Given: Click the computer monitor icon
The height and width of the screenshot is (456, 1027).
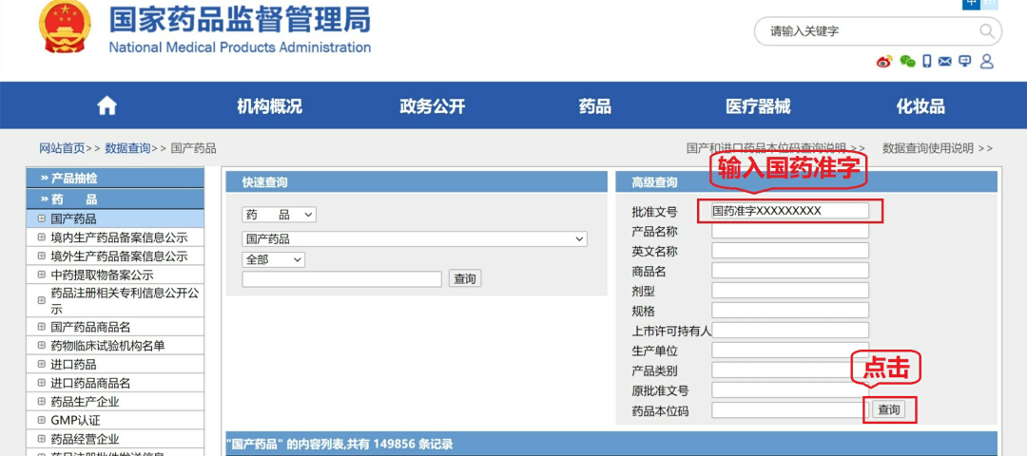Looking at the screenshot, I should click(965, 62).
